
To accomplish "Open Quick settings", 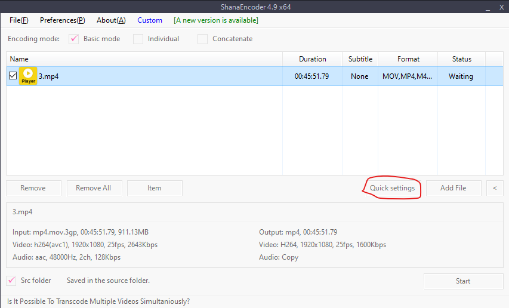I will (x=392, y=188).
